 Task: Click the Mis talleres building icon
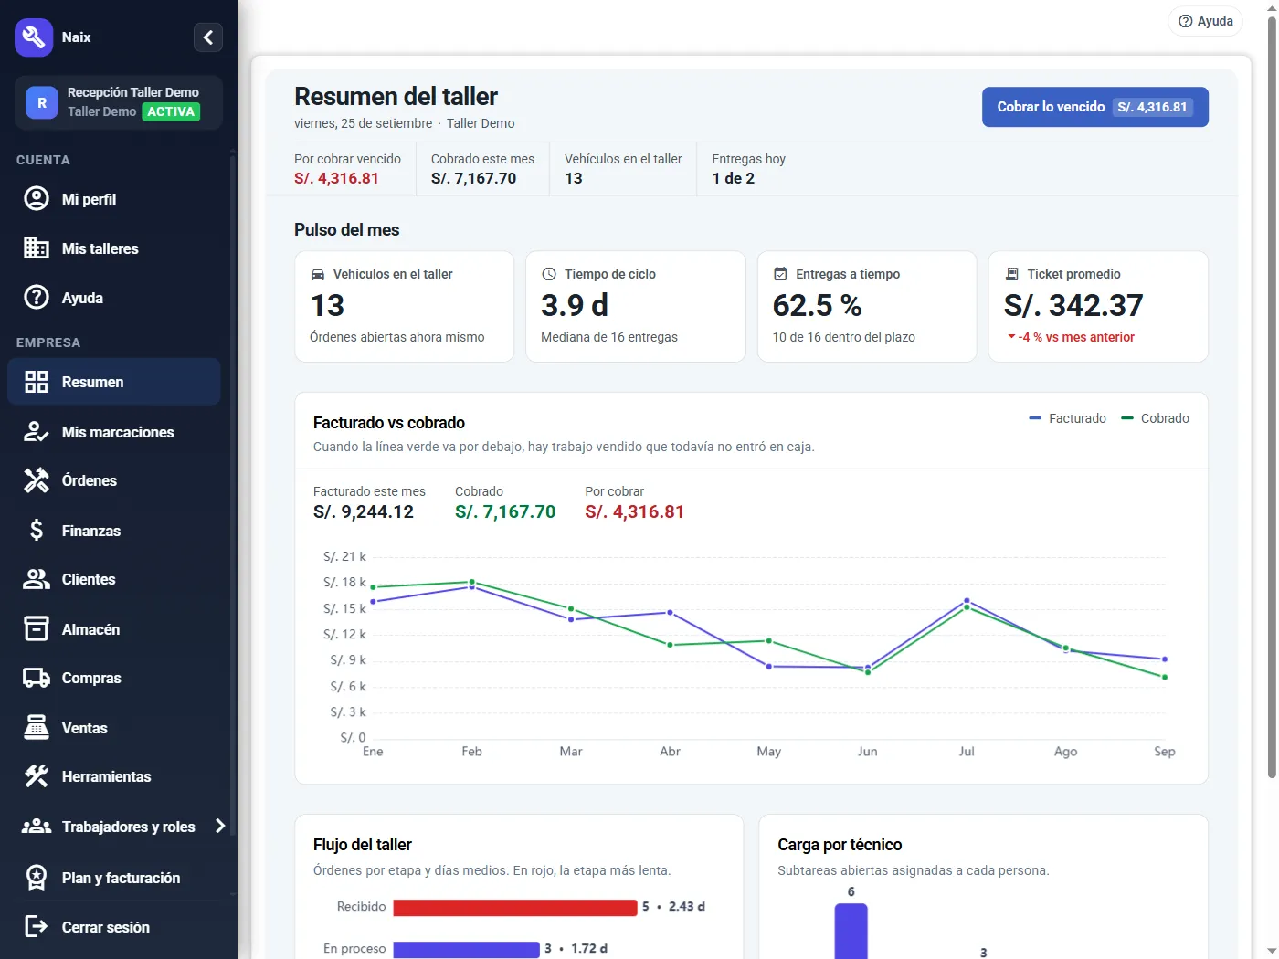coord(37,248)
